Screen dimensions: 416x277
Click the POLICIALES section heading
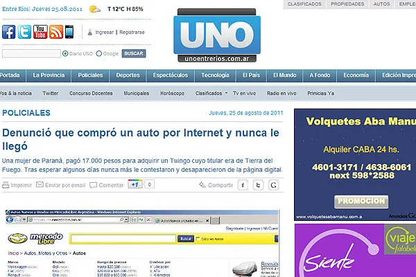point(26,113)
